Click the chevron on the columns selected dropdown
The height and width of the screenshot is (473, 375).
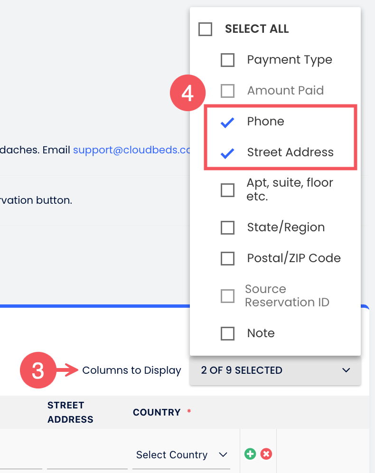346,370
